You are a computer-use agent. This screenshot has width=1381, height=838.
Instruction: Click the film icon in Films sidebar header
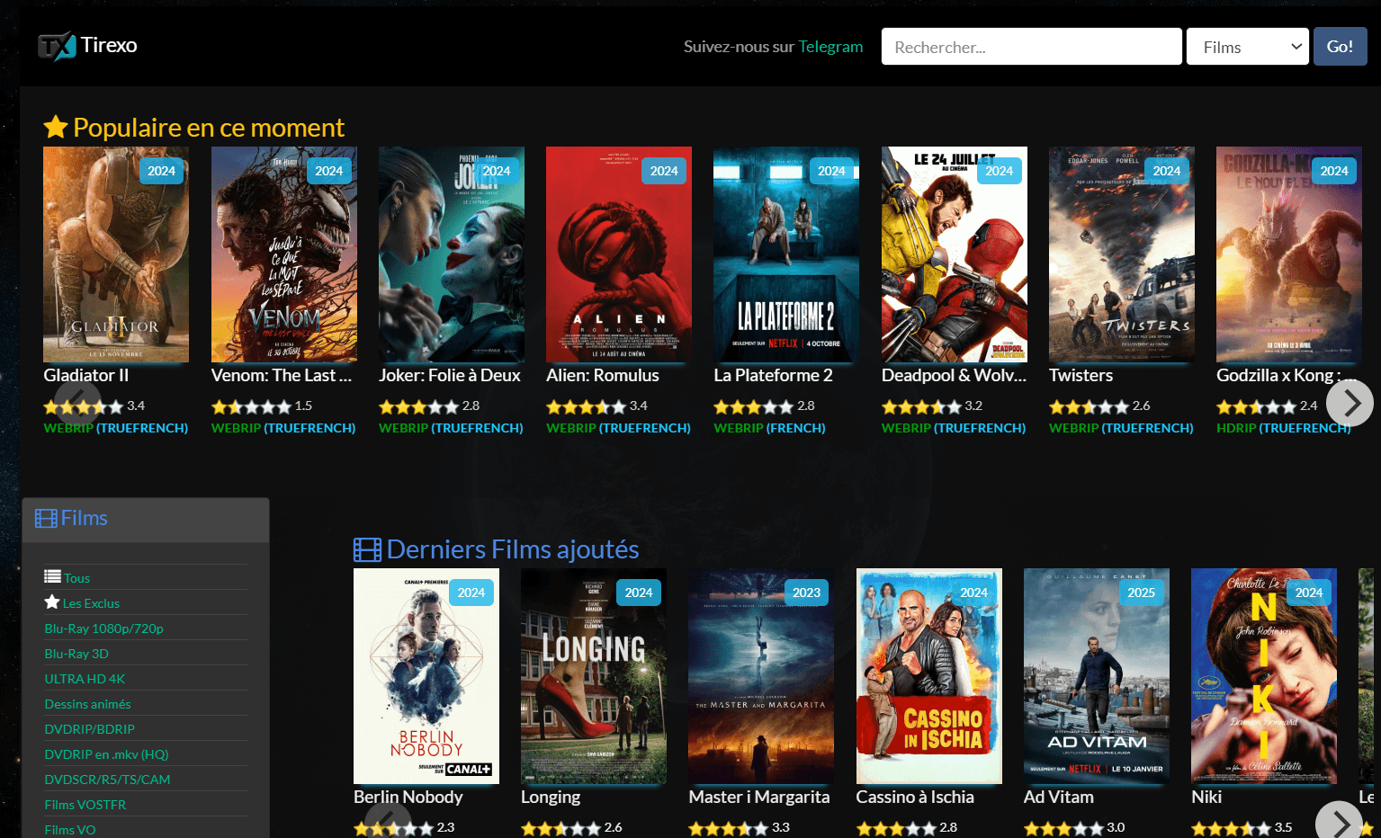(x=46, y=519)
